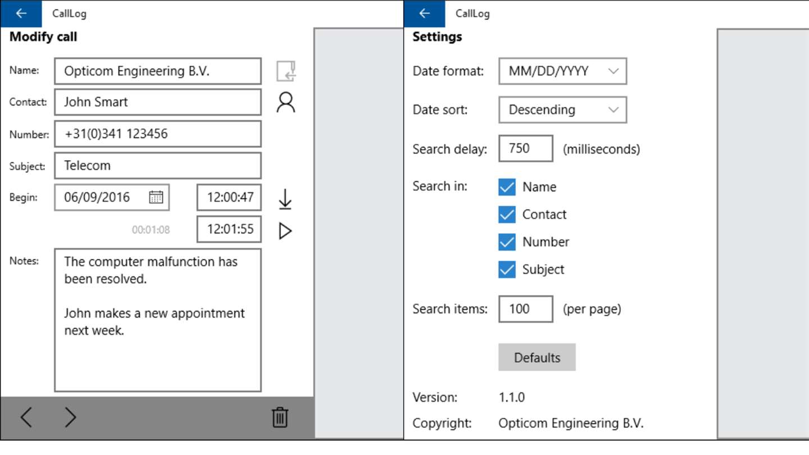Click the Defaults button

537,357
